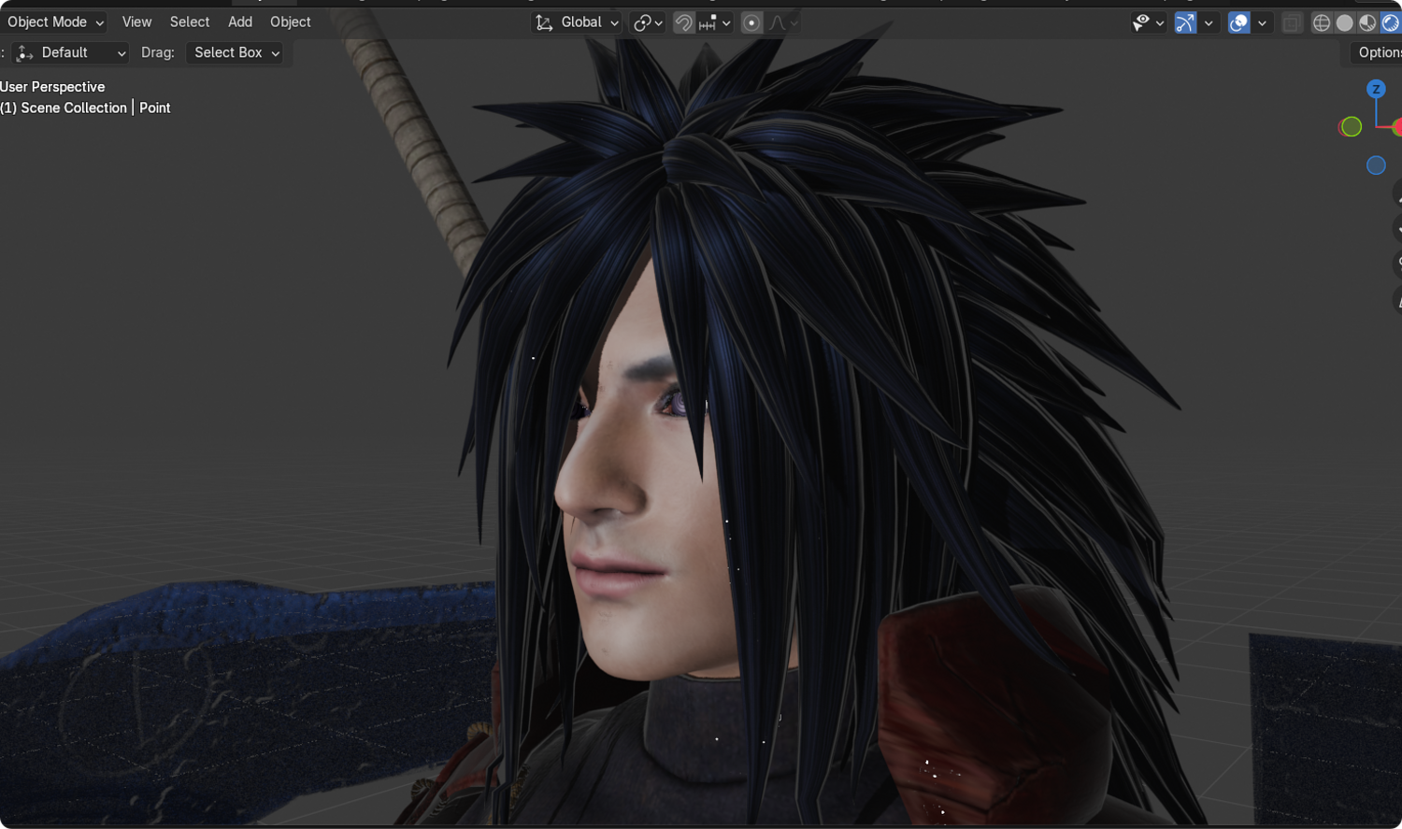The height and width of the screenshot is (829, 1402).
Task: Toggle proportional editing
Action: [751, 22]
